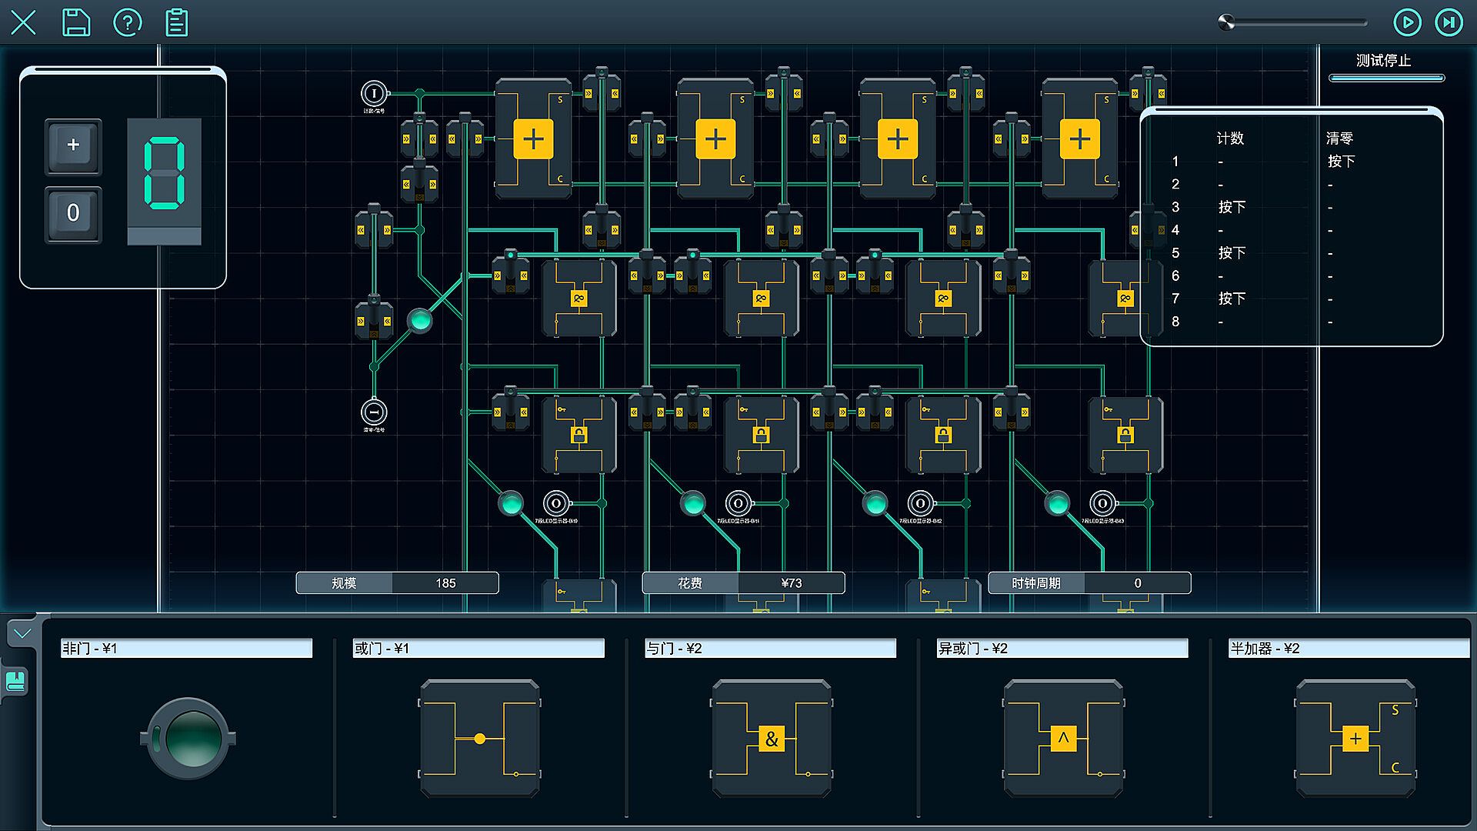1477x831 pixels.
Task: Click the first half adder on canvas
Action: [533, 139]
